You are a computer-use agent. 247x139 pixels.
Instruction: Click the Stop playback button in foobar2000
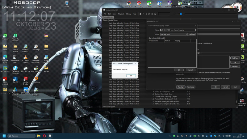pyautogui.click(x=140, y=14)
